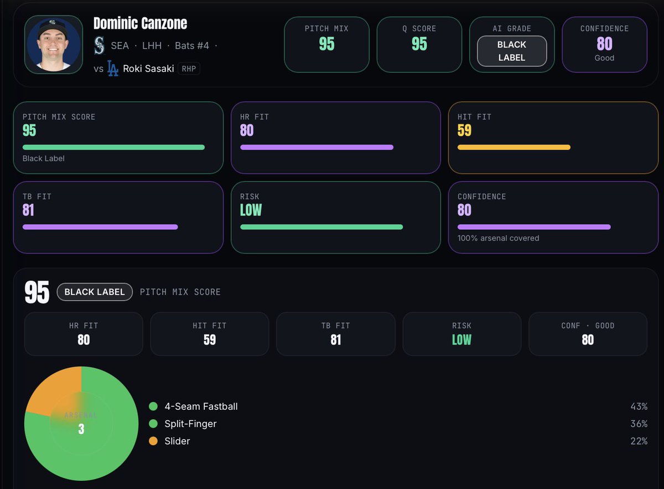
Task: Click the 'Bats #4' lineup text
Action: coord(192,45)
